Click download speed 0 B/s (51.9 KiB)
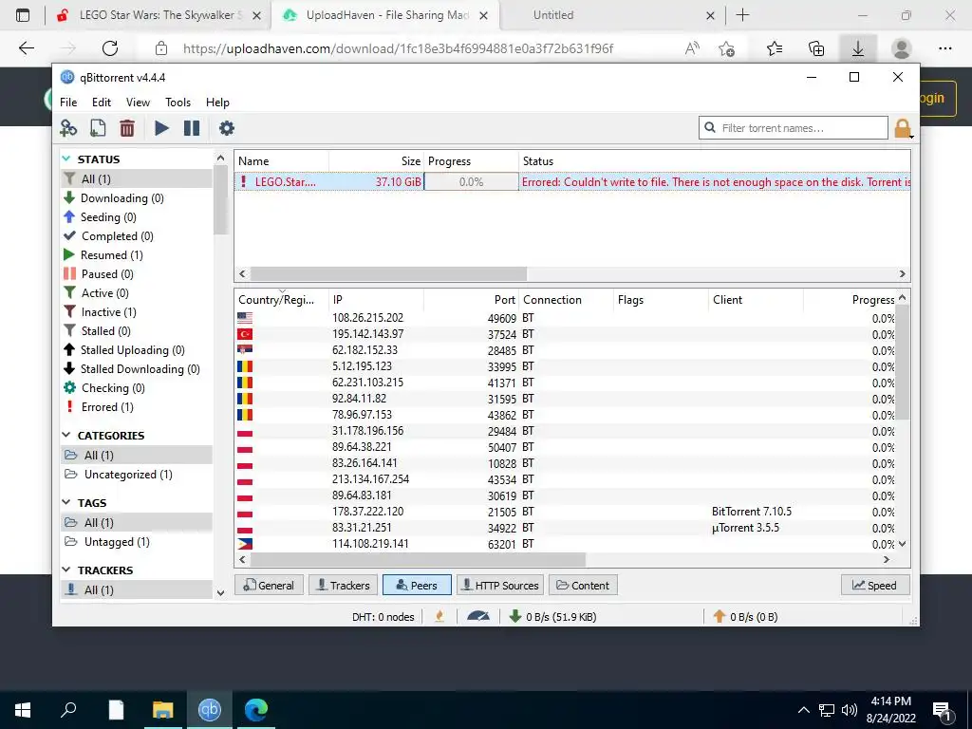972x729 pixels. 553,617
